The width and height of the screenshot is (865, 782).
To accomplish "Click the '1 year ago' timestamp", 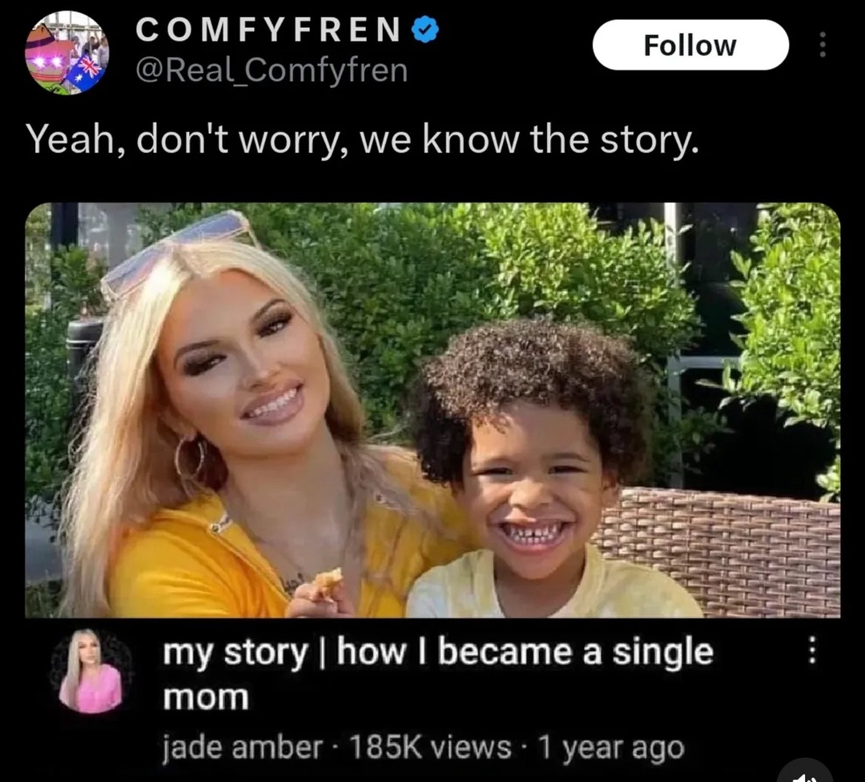I will [x=610, y=748].
